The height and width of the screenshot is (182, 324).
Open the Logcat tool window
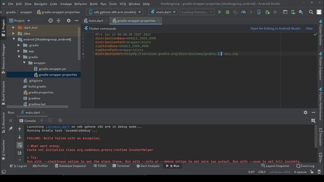click(18, 166)
